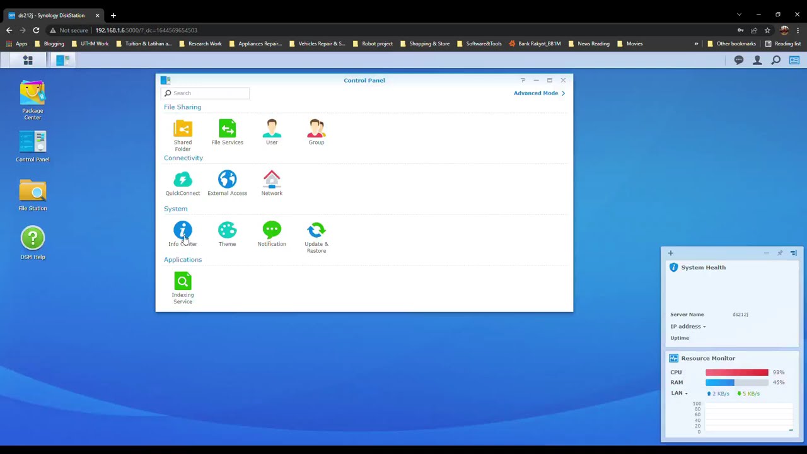The image size is (807, 454).
Task: Open Theme settings
Action: coord(227,234)
